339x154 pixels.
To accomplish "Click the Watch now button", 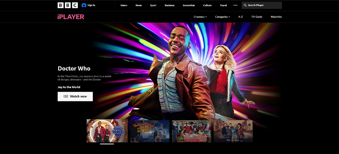I will (x=75, y=96).
